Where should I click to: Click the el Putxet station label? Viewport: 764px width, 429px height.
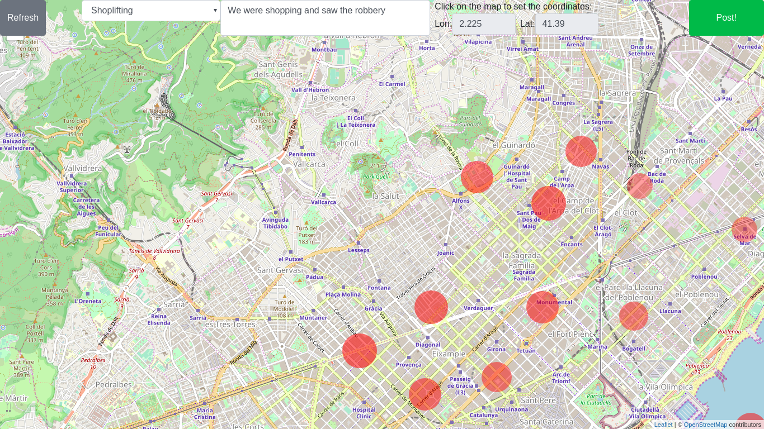click(291, 259)
